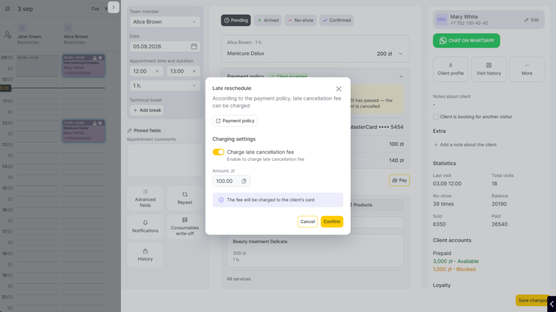Copy the amount with the copy icon
The width and height of the screenshot is (556, 312).
click(244, 181)
